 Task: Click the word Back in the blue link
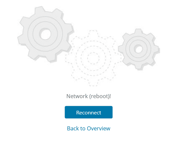73,128
